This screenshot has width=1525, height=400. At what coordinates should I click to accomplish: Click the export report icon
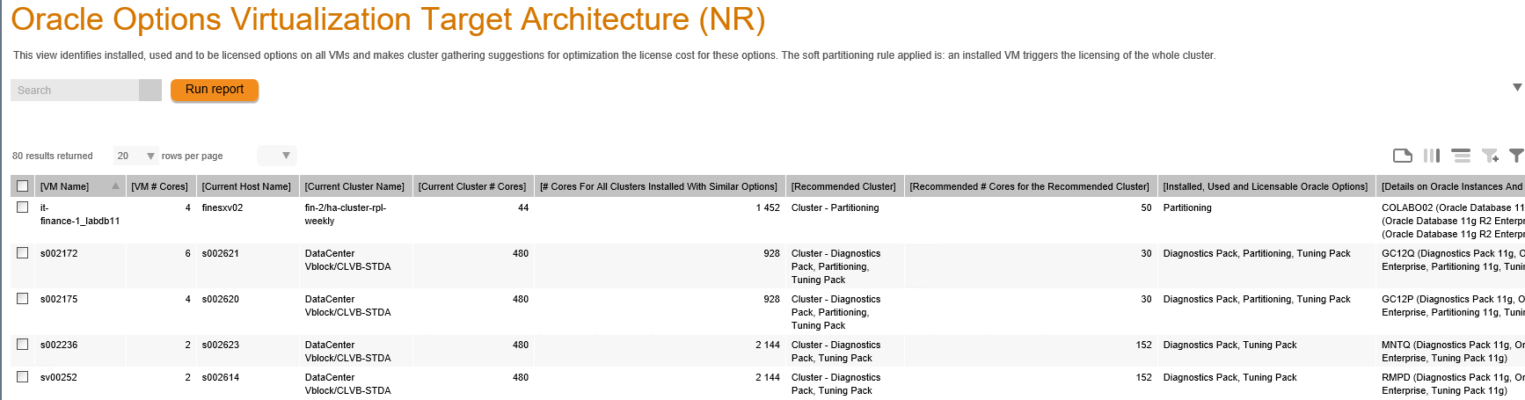[x=1403, y=156]
